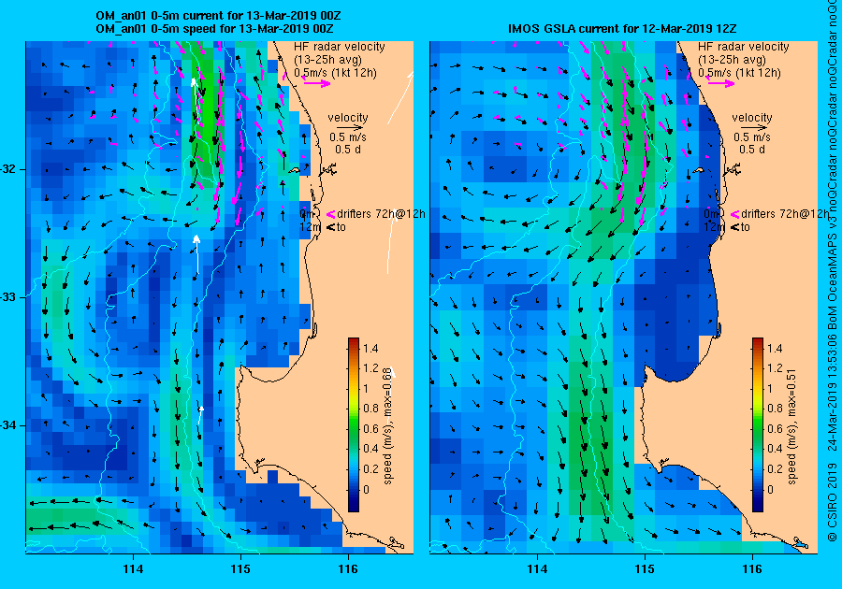Screen dimensions: 842x589
Task: Click the '0.2' tick on IMOS GSLA color bar
Action: [x=775, y=468]
